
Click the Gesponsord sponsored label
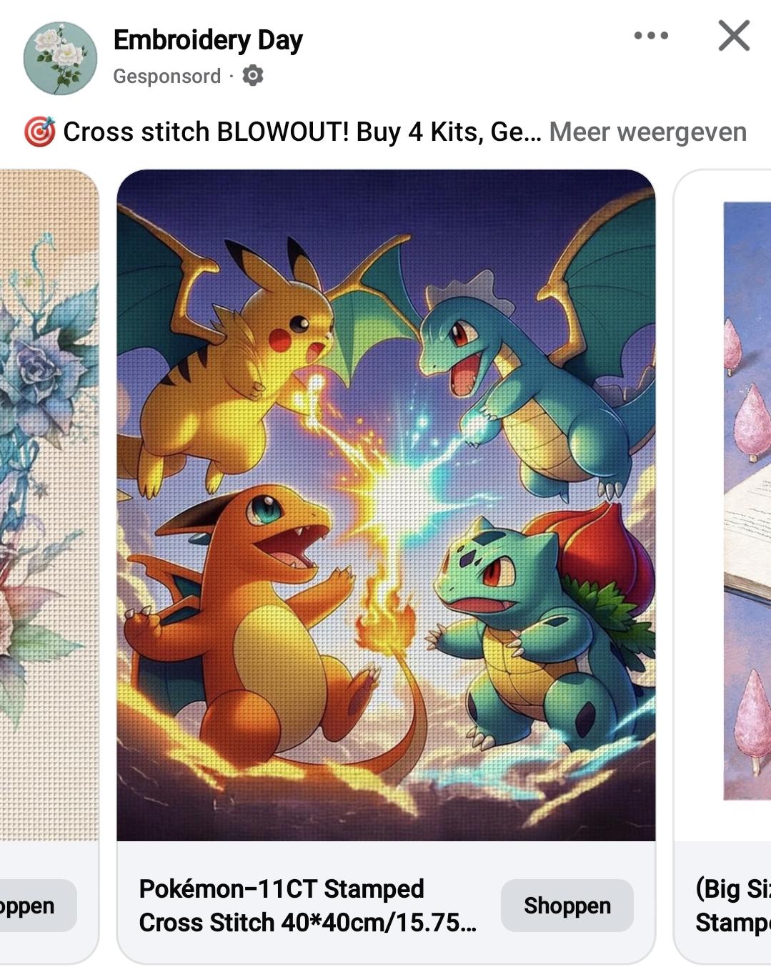click(x=166, y=76)
